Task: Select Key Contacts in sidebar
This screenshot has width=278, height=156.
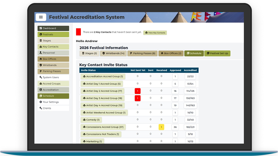Action: (53, 47)
